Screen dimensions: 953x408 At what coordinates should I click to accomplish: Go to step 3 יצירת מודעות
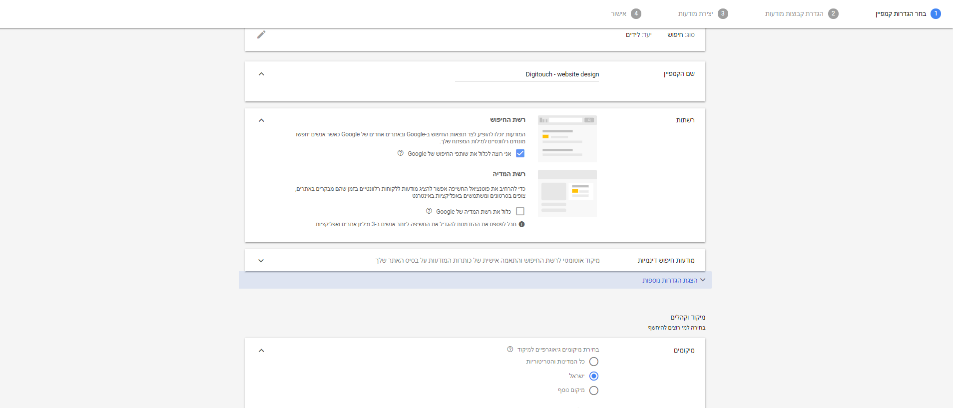click(x=703, y=13)
